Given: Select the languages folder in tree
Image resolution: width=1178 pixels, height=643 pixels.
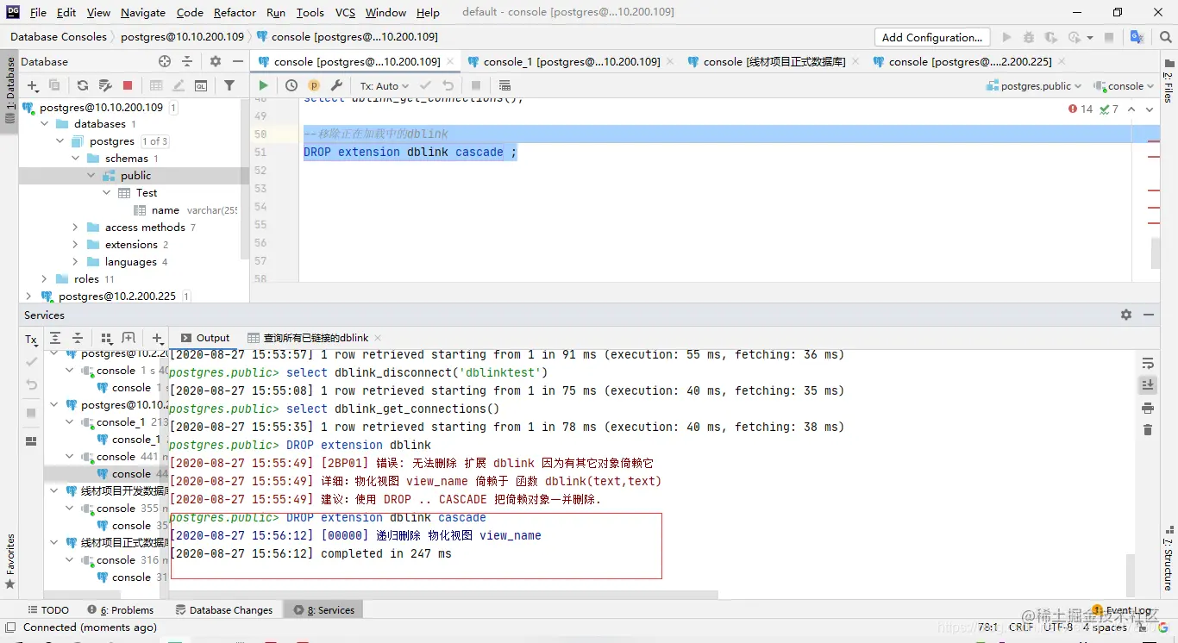Looking at the screenshot, I should 130,261.
